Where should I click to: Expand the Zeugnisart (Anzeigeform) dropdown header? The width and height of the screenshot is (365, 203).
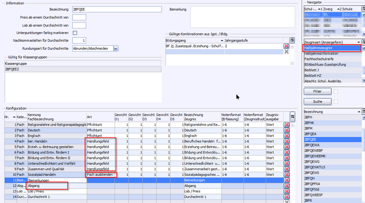click(358, 42)
